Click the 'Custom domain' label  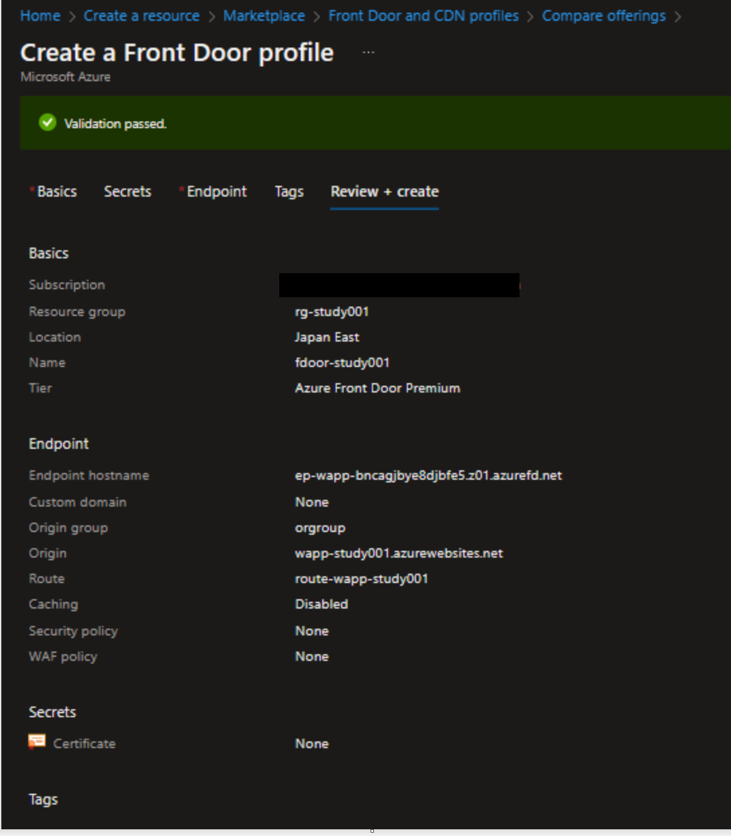pos(78,503)
